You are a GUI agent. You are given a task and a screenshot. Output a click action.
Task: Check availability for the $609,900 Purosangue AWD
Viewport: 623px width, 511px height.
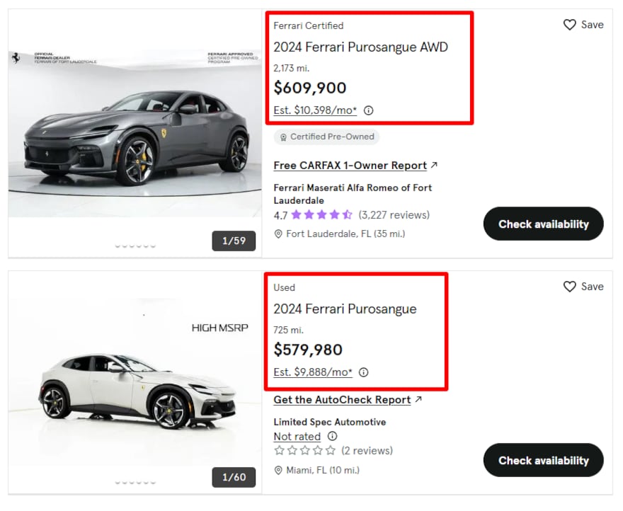(543, 224)
